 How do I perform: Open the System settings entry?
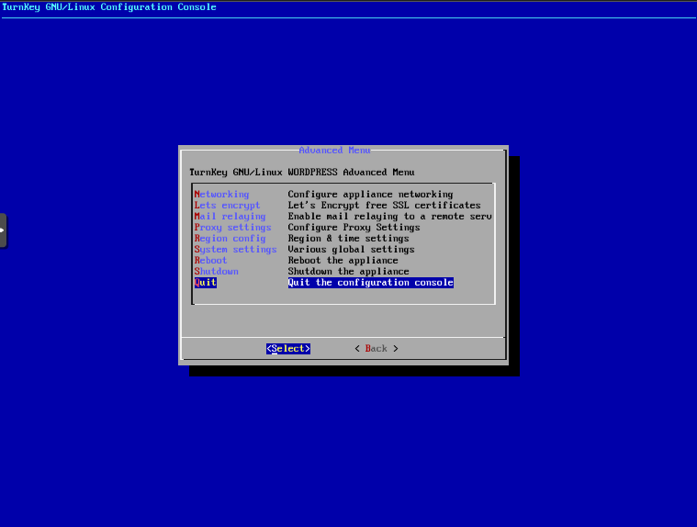pyautogui.click(x=235, y=250)
